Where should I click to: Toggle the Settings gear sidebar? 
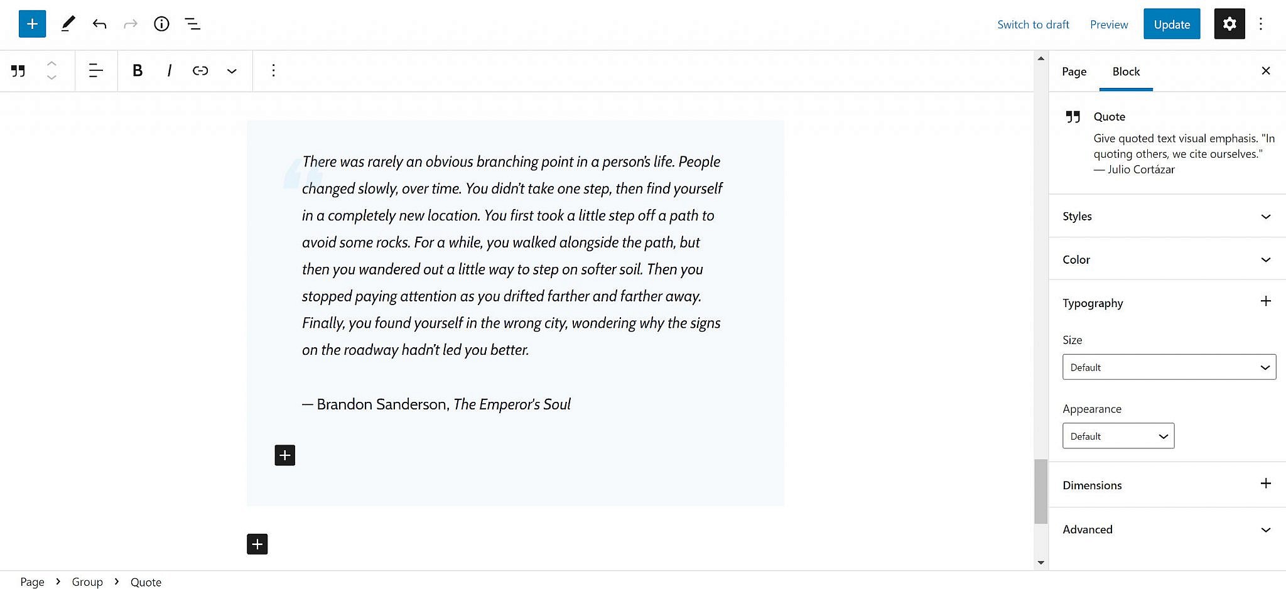pos(1229,24)
